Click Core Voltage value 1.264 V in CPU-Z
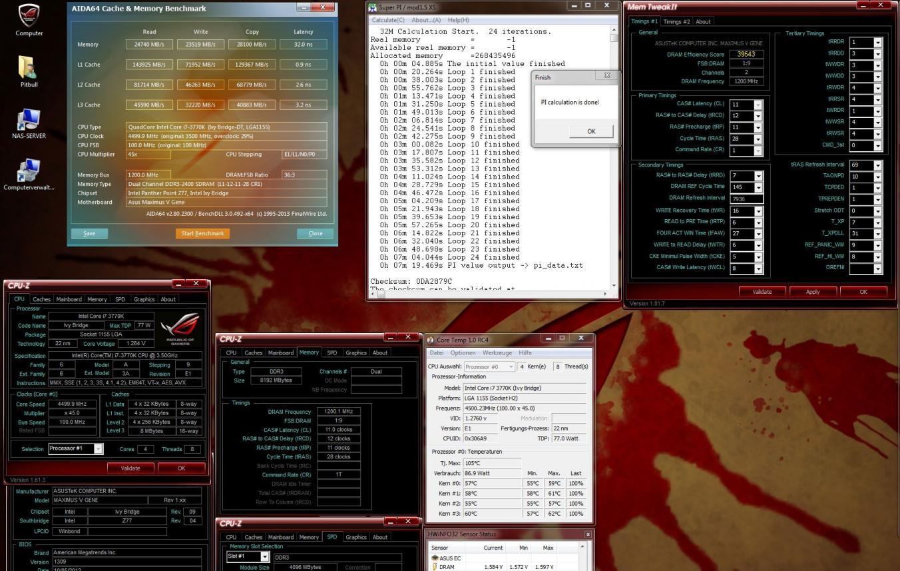The image size is (900, 571). pyautogui.click(x=136, y=344)
